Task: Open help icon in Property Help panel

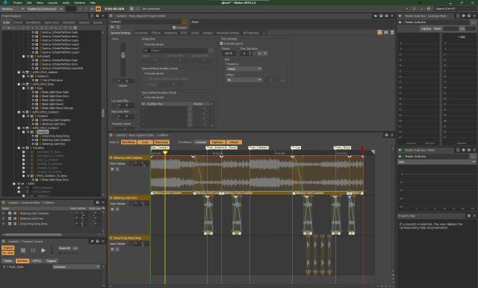Action: pos(469,216)
